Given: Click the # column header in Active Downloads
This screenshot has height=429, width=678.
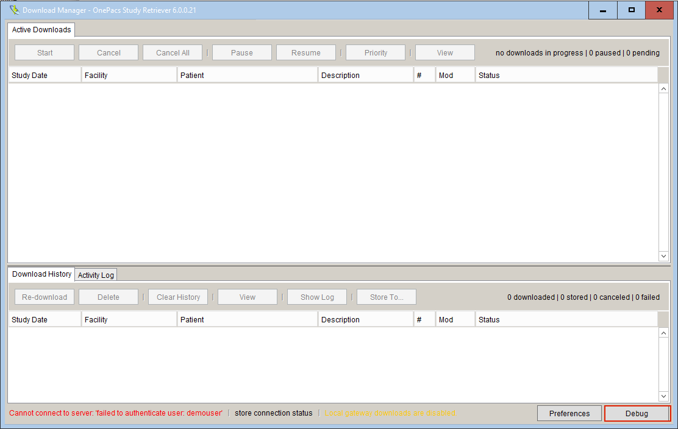Looking at the screenshot, I should [424, 75].
